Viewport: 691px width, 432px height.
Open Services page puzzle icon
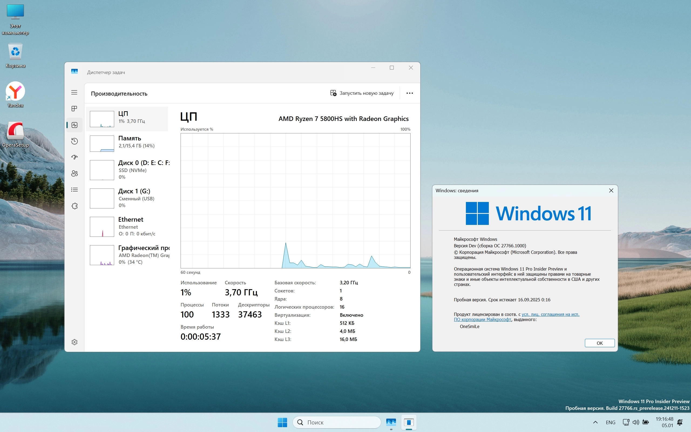point(74,206)
